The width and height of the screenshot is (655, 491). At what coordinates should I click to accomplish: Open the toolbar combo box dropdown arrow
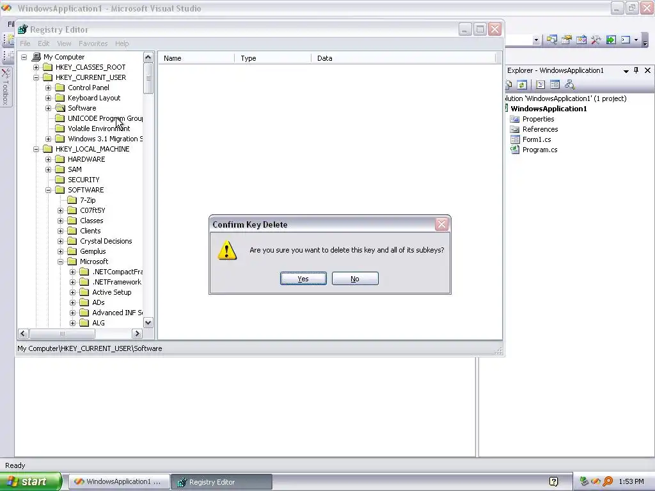tap(537, 40)
